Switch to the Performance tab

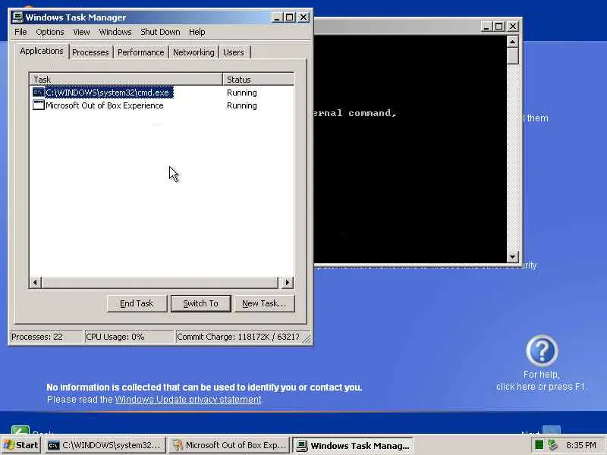141,52
